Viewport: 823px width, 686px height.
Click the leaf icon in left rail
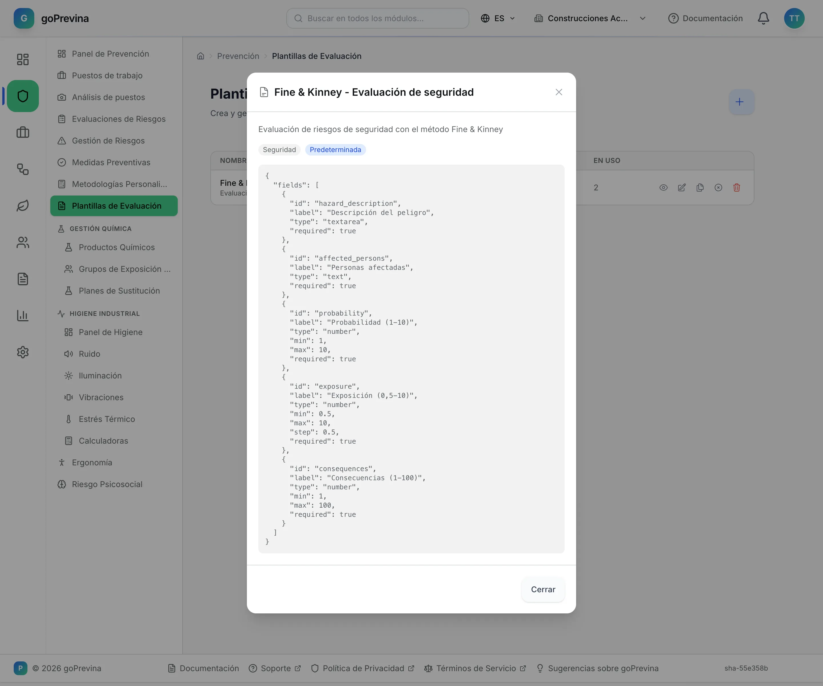point(23,206)
